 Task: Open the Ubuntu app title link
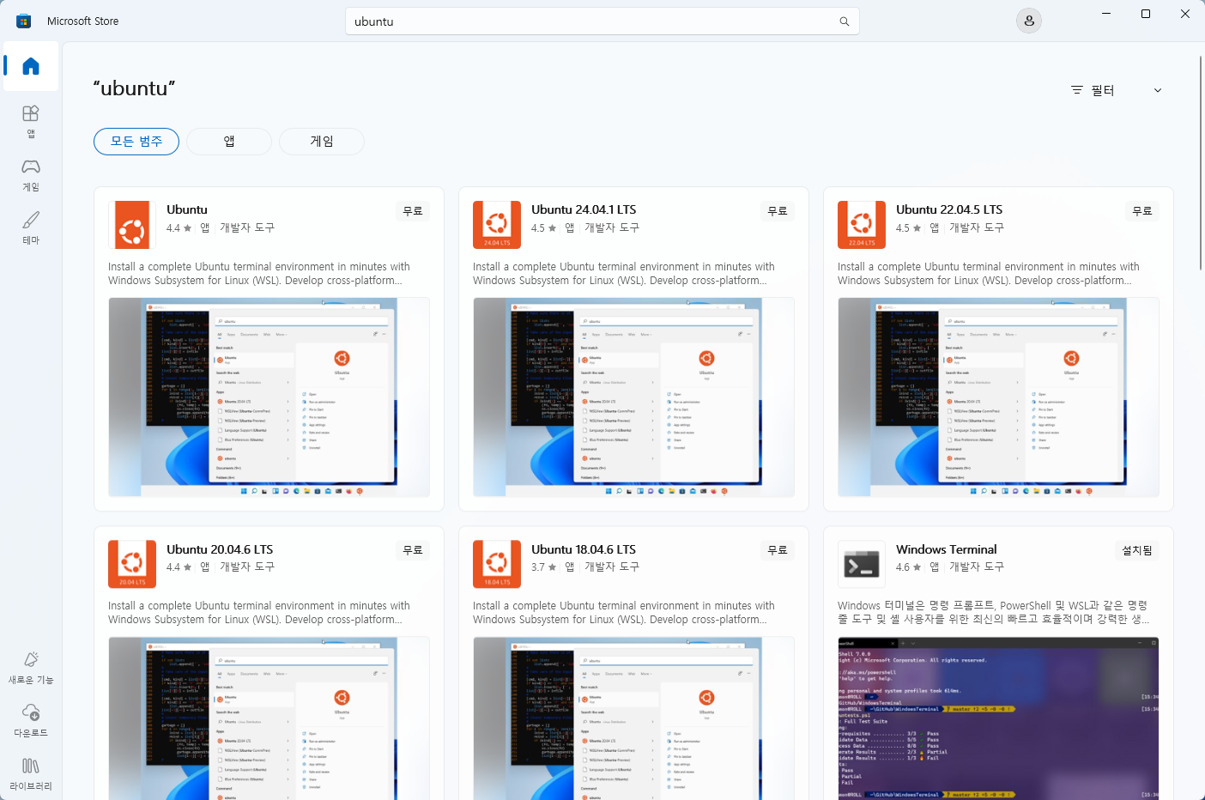point(187,209)
